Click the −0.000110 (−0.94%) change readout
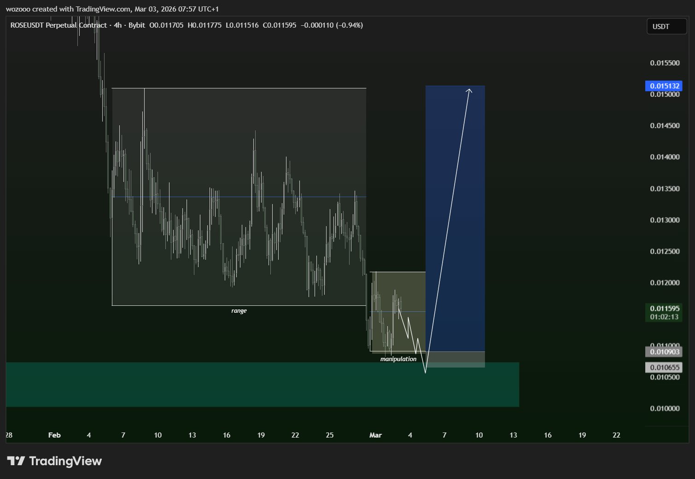Screen dimensions: 695x479 tap(332, 25)
